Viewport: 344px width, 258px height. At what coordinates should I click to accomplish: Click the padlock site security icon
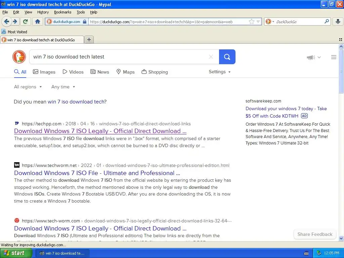(85, 22)
